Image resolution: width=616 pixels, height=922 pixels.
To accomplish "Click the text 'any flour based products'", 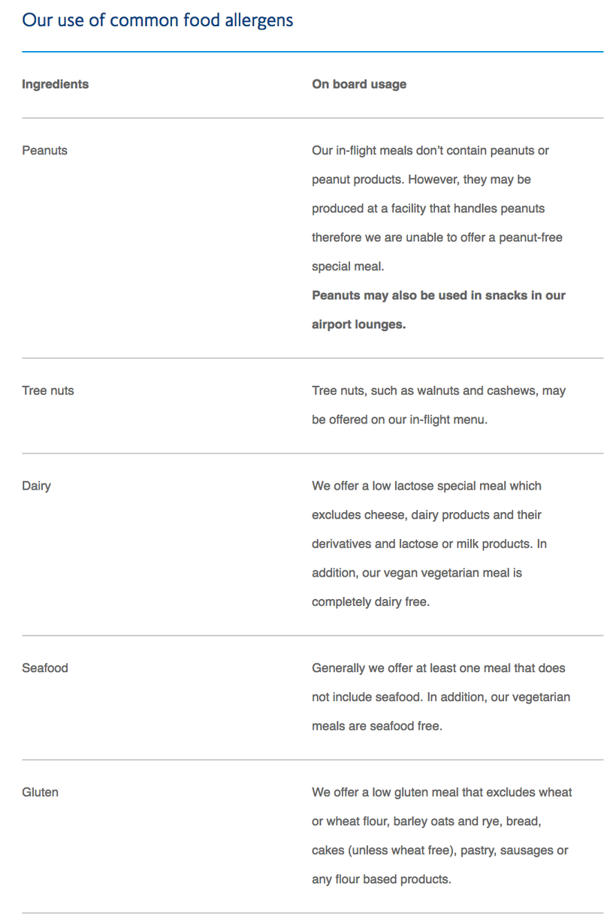I will point(380,878).
